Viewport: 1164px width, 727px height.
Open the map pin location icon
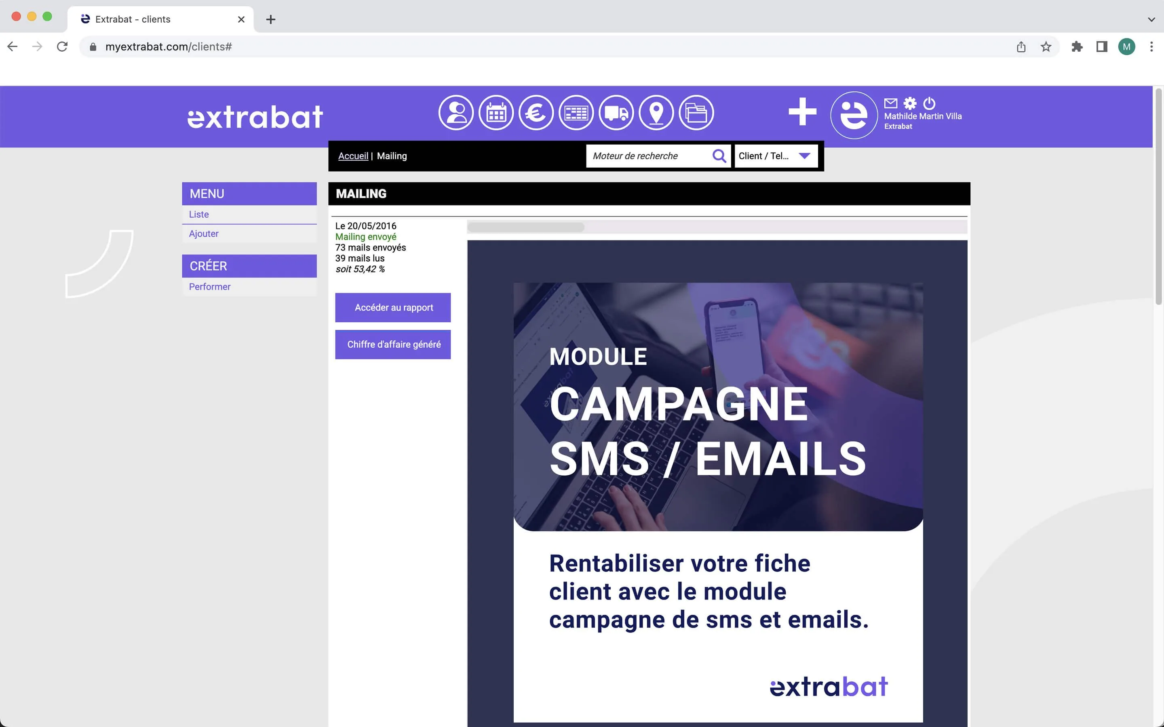coord(656,113)
